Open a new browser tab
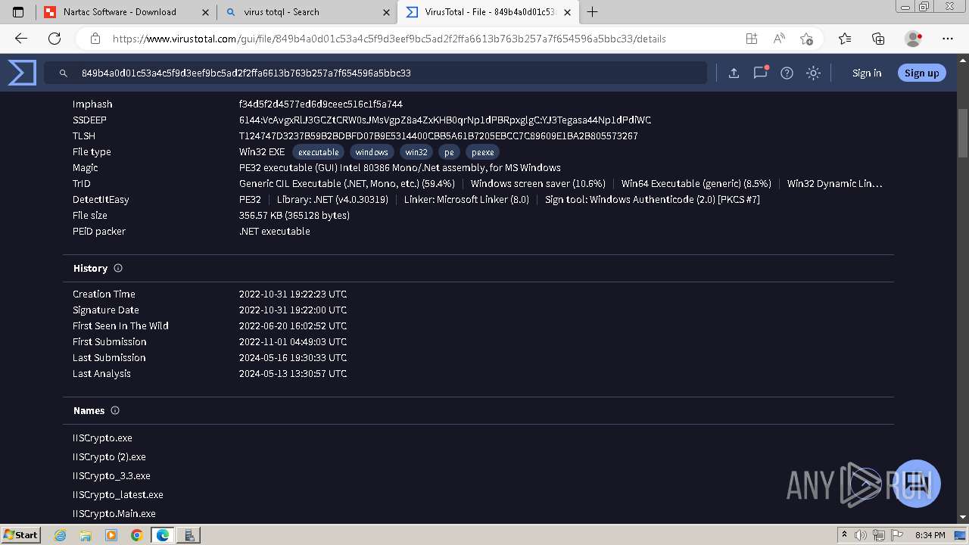The height and width of the screenshot is (545, 969). point(593,12)
